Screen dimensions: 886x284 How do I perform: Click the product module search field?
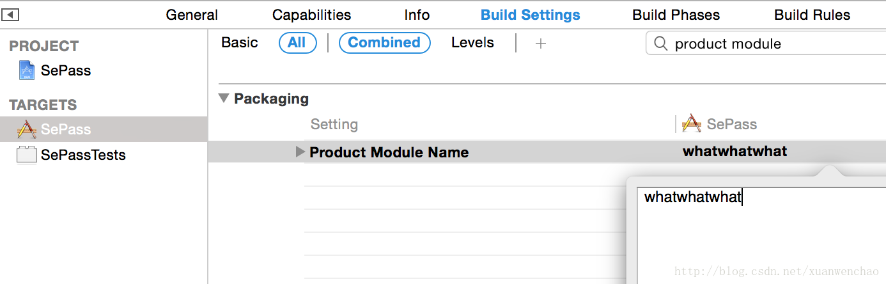pos(766,43)
